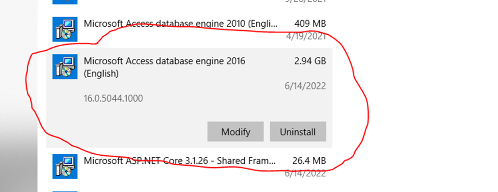Screen dimensions: 498x192
Task: Click the version number 16.0.5044.1000
Action: coord(113,98)
